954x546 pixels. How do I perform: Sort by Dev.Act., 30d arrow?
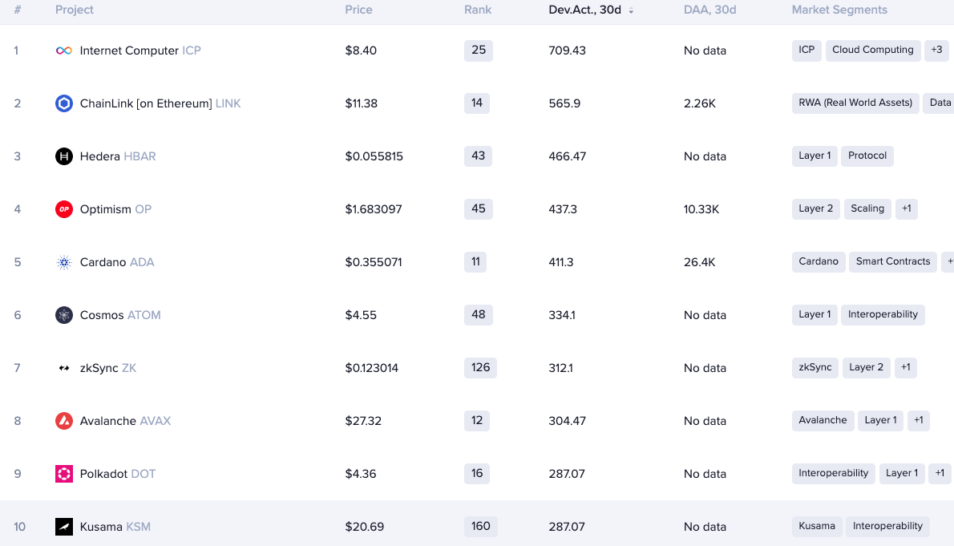(x=631, y=10)
